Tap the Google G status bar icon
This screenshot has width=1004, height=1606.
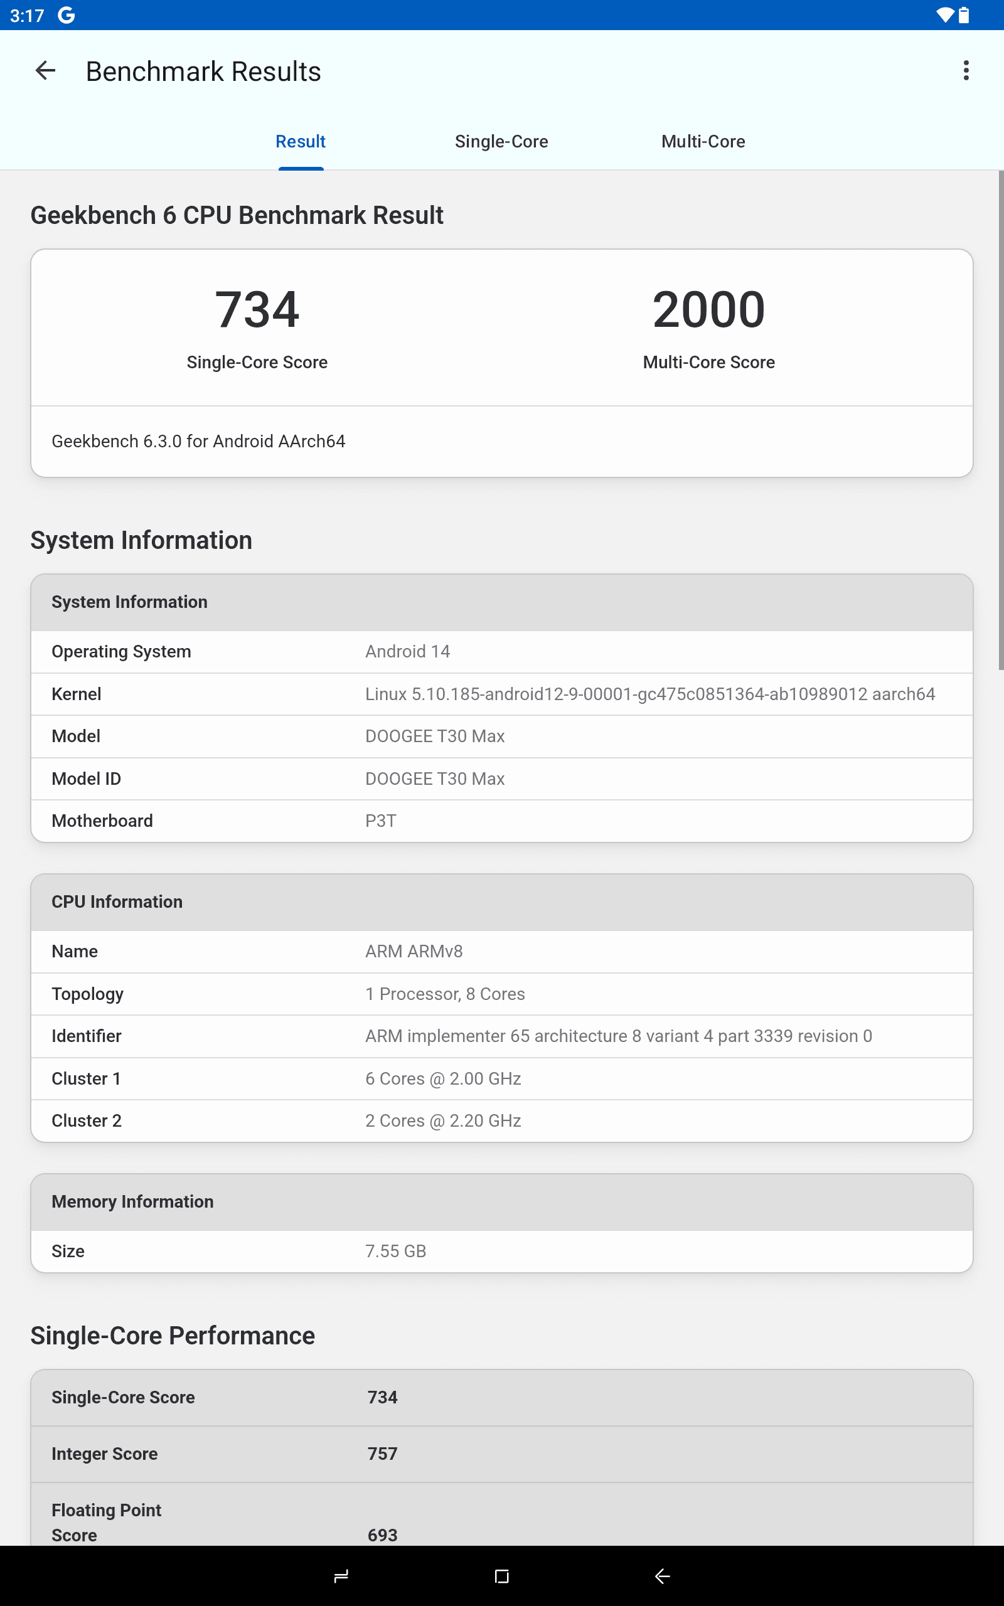66,15
